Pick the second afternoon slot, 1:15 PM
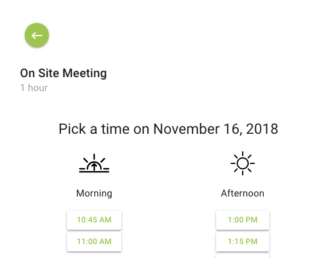 click(x=243, y=242)
